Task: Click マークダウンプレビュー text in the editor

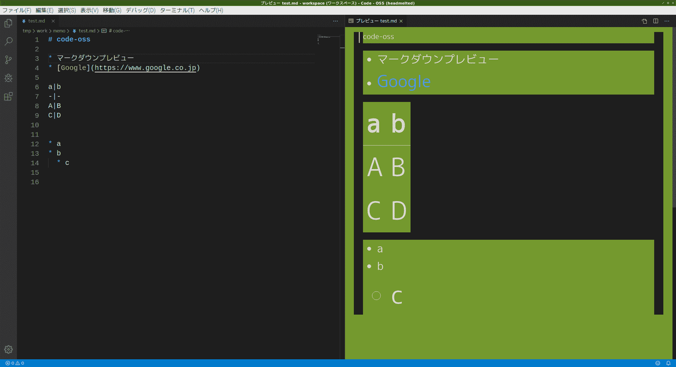Action: pos(95,58)
